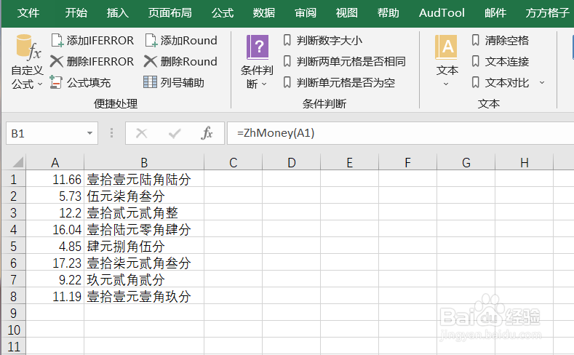Click the Name Box showing B1
The width and height of the screenshot is (574, 355).
click(52, 133)
